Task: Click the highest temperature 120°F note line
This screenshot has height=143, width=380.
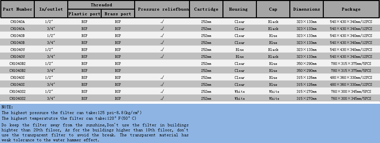Action: tap(69, 118)
